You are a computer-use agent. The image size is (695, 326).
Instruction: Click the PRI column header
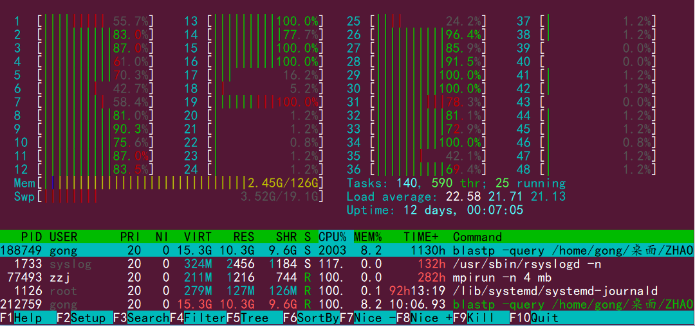click(130, 237)
